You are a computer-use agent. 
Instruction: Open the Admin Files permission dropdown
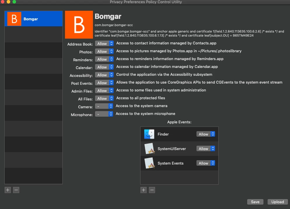pyautogui.click(x=104, y=91)
